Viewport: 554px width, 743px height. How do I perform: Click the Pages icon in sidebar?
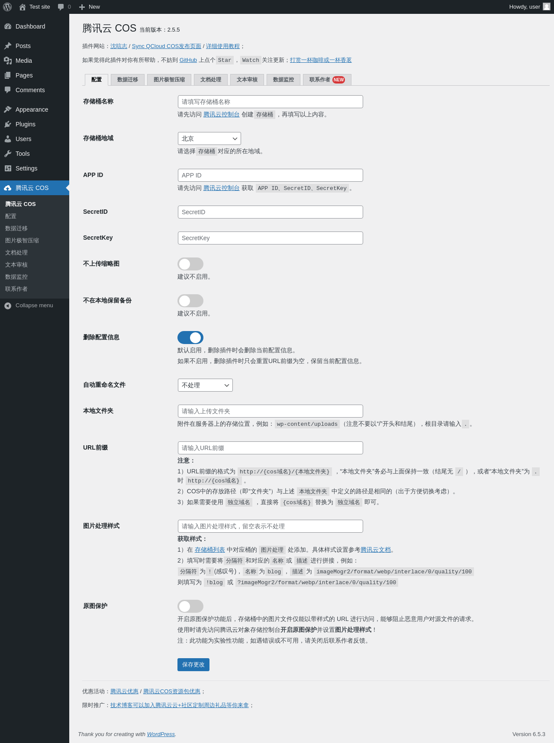8,75
